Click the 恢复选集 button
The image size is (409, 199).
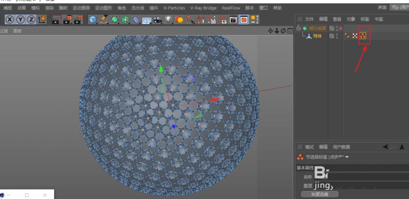tap(319, 194)
